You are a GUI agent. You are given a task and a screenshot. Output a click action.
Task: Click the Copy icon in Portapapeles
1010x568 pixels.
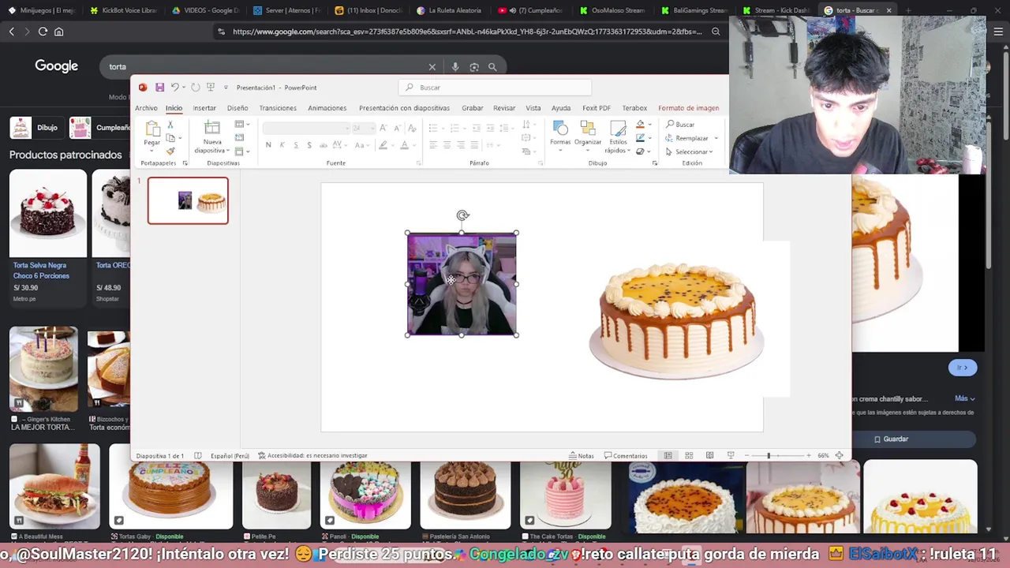tap(170, 138)
